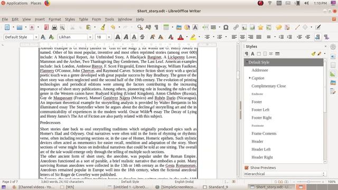The width and height of the screenshot is (338, 190).
Task: Insert a text box
Action: tap(195, 27)
